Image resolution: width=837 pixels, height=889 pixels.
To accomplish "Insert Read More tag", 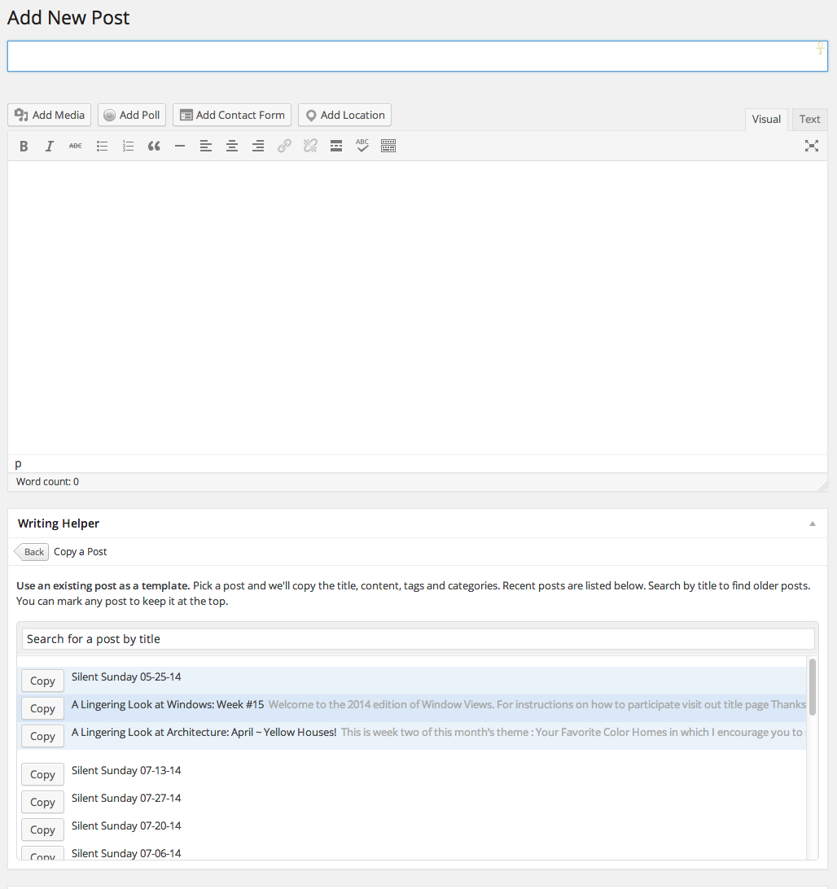I will click(x=336, y=147).
